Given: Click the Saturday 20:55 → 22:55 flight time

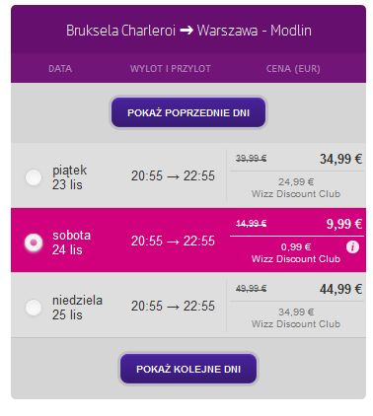Looking at the screenshot, I should pos(173,241).
